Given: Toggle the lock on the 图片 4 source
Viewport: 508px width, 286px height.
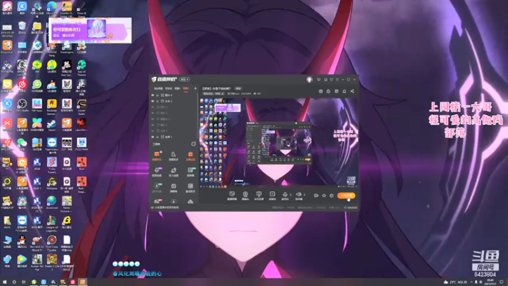Looking at the screenshot, I should (157, 95).
